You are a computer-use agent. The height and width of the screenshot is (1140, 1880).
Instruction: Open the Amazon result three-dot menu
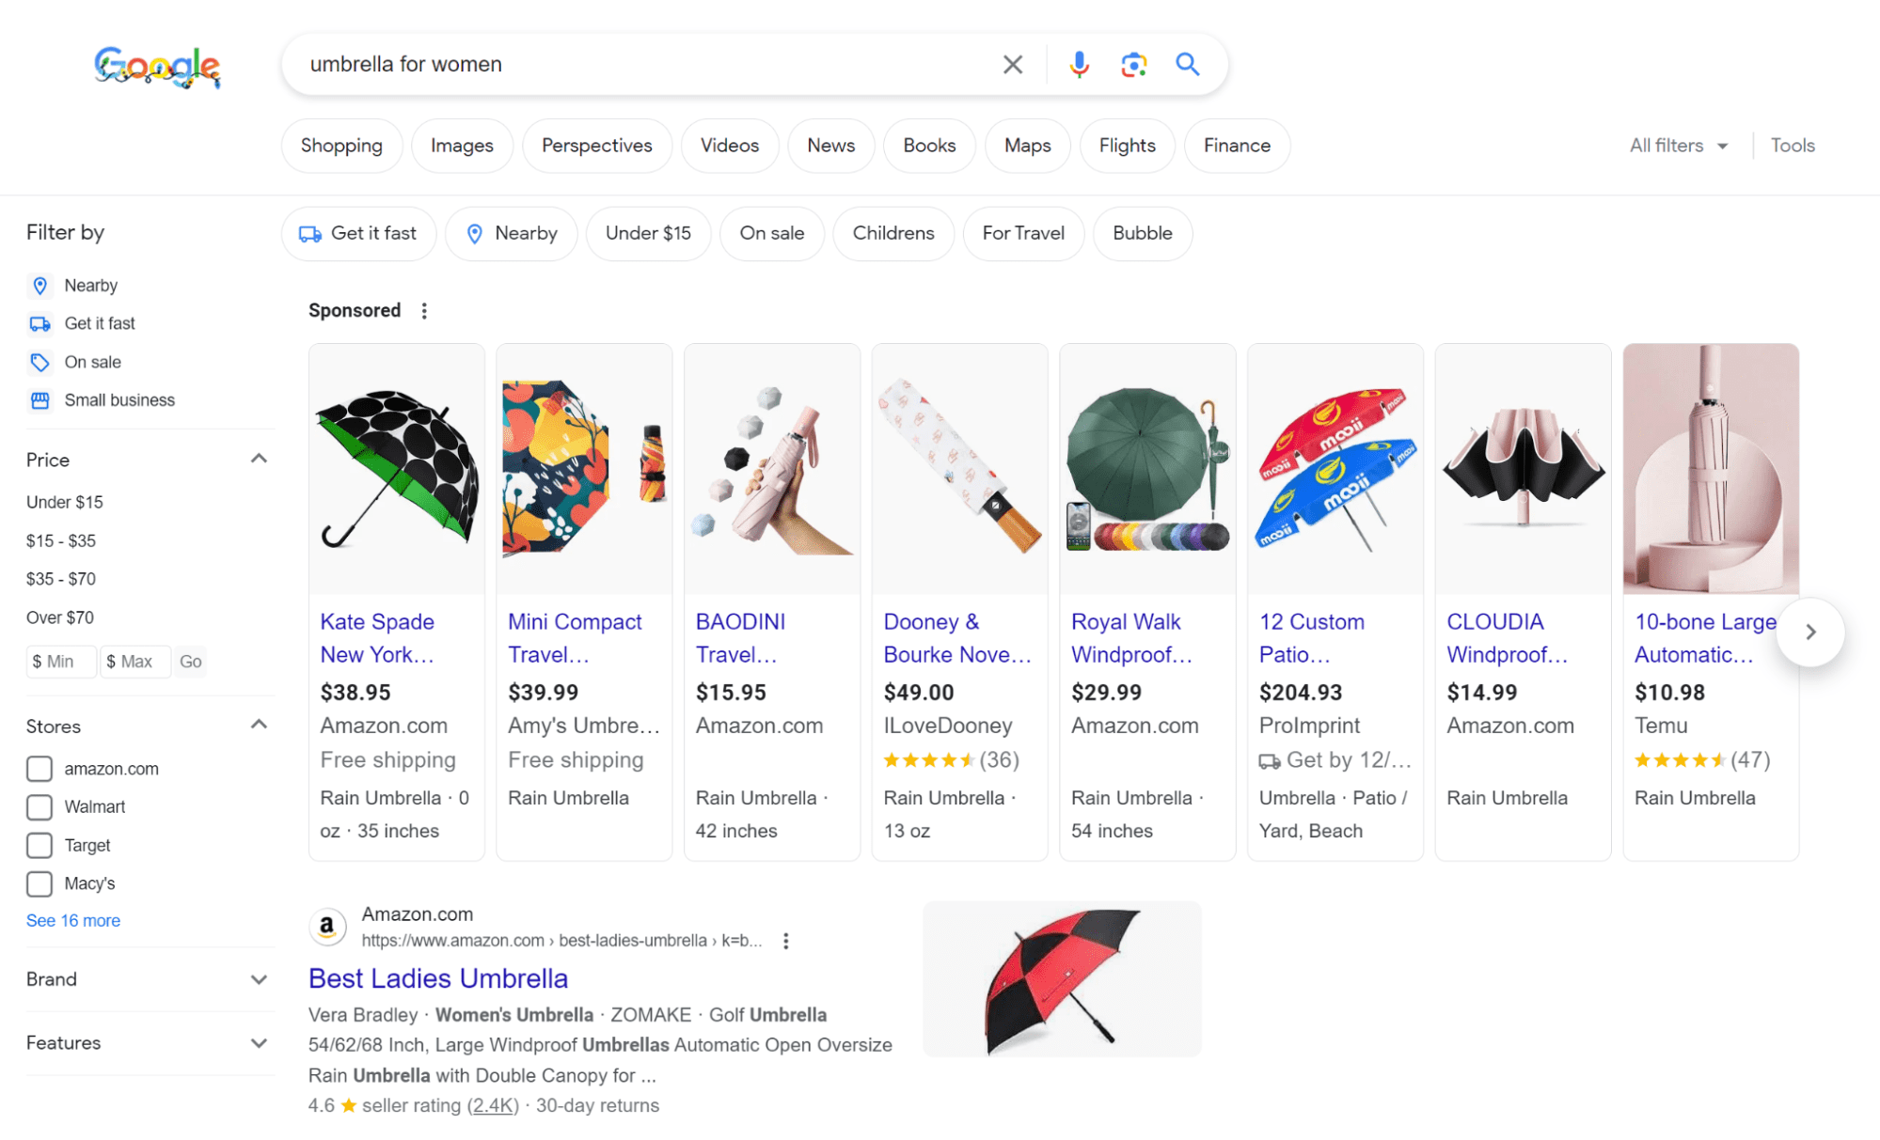tap(786, 941)
